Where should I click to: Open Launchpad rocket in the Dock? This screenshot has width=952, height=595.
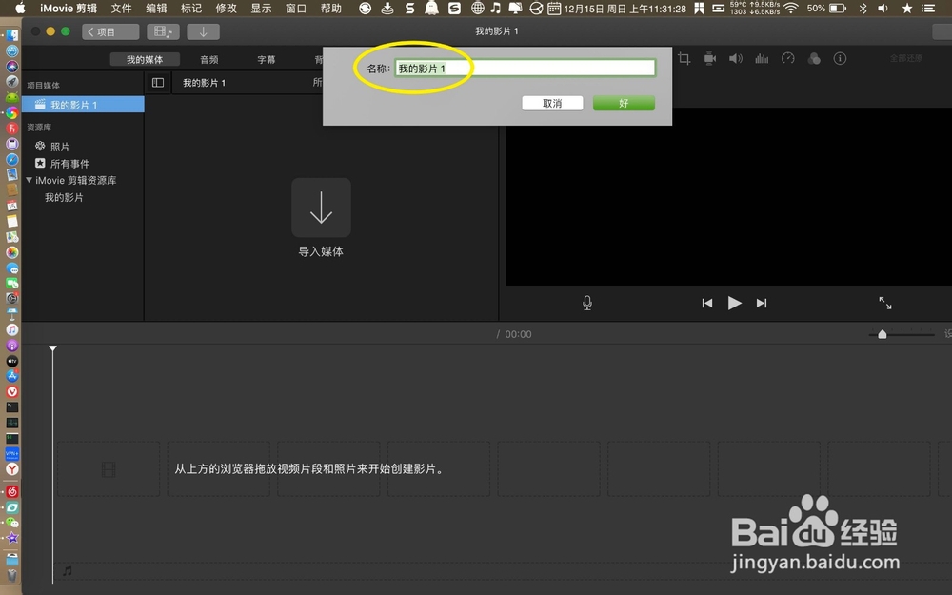(x=12, y=81)
